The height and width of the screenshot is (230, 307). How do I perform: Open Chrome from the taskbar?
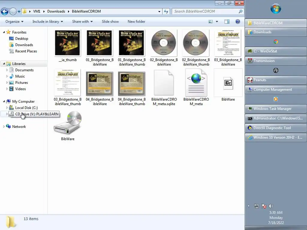(276, 41)
